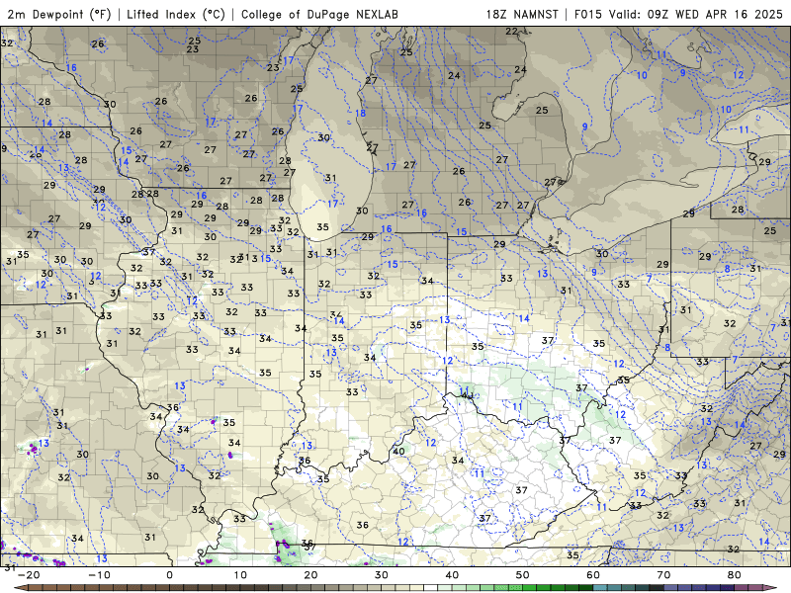Click the '18Z NAMNST' model run label
Screen dimensions: 791x593
[x=522, y=14]
